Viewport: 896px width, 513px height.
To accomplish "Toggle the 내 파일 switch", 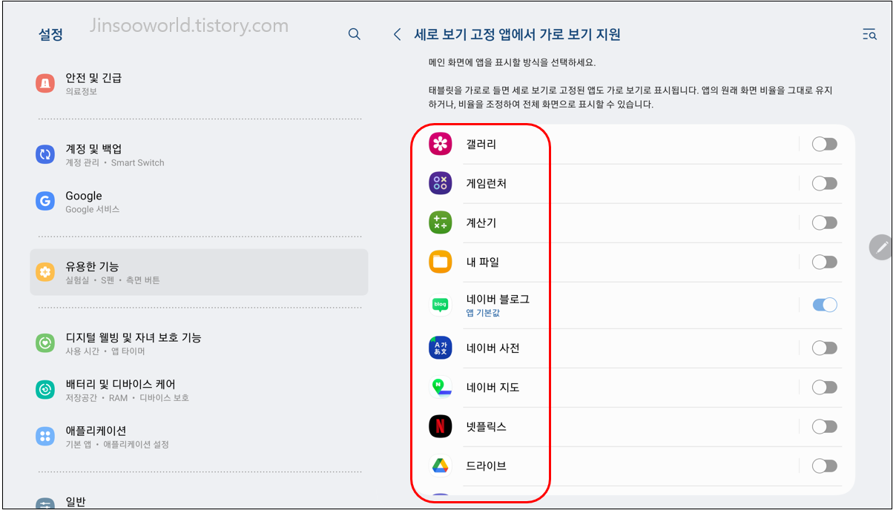I will (824, 262).
